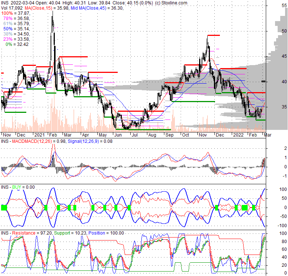Image resolution: width=288 pixels, height=276 pixels.
Task: Click the 'Vol 17,092' volume readout
Action: click(12, 8)
